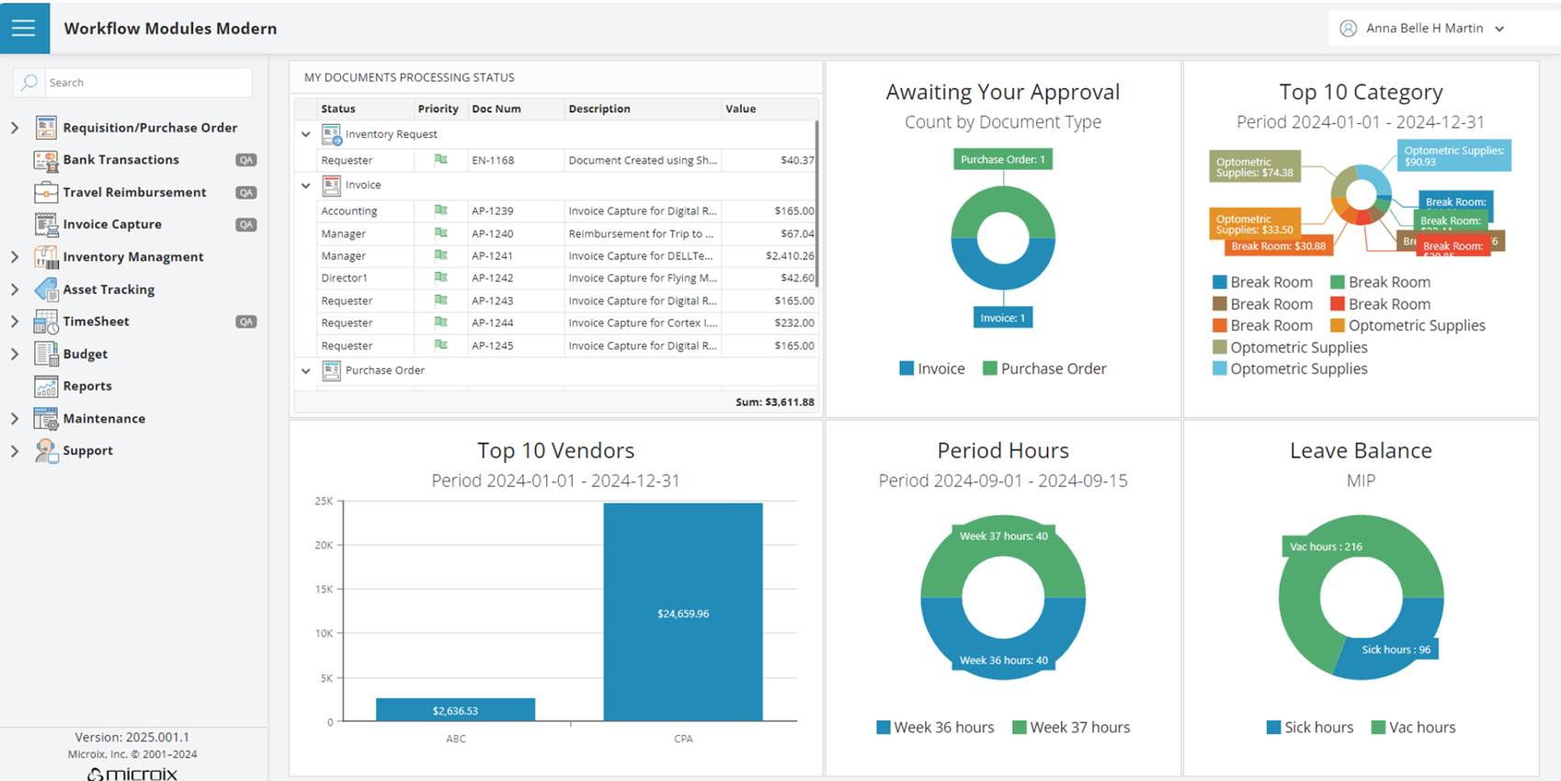Click the Support person icon
This screenshot has width=1561, height=781.
46,450
